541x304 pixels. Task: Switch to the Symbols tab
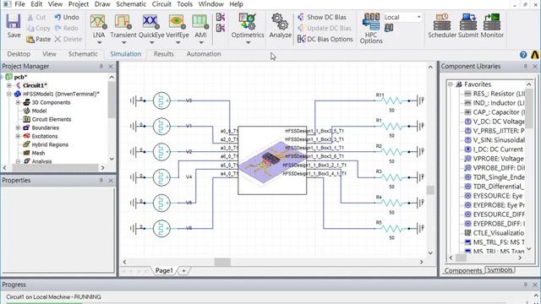coord(500,270)
